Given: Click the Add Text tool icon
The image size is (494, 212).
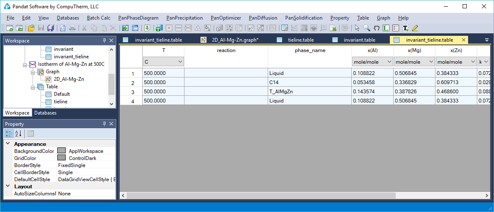Looking at the screenshot, I should [x=405, y=28].
